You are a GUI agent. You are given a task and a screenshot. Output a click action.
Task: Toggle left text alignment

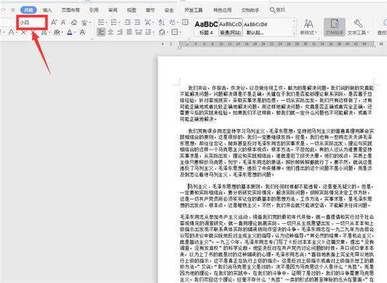click(x=101, y=32)
